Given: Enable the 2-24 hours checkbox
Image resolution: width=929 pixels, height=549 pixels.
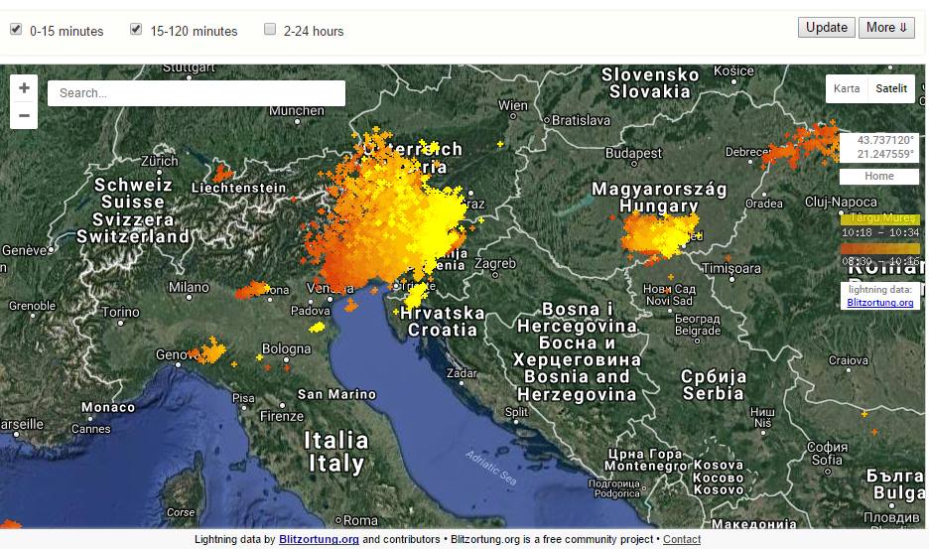Looking at the screenshot, I should click(x=270, y=30).
